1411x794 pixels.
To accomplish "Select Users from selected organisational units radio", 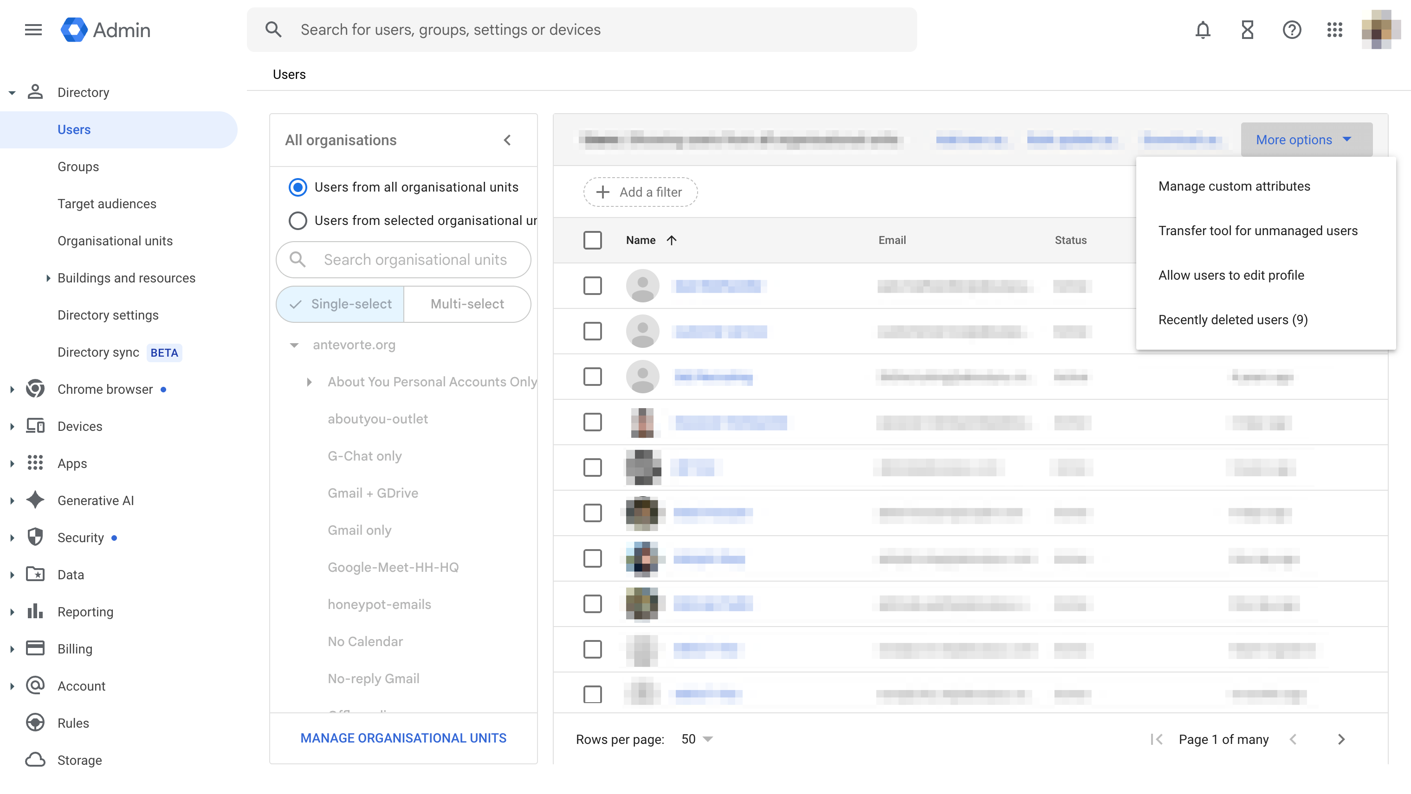I will (298, 220).
